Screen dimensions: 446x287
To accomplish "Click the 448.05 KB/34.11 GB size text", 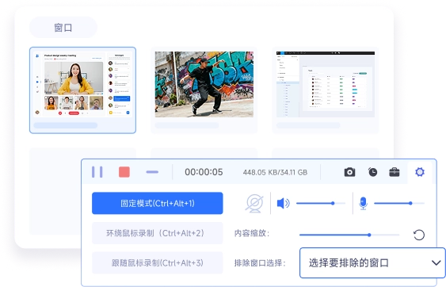I will point(275,173).
